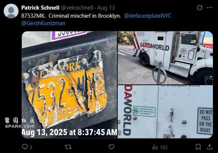218x153 pixels.
Task: Click the Grok circle-slash icon
Action: (199, 7)
